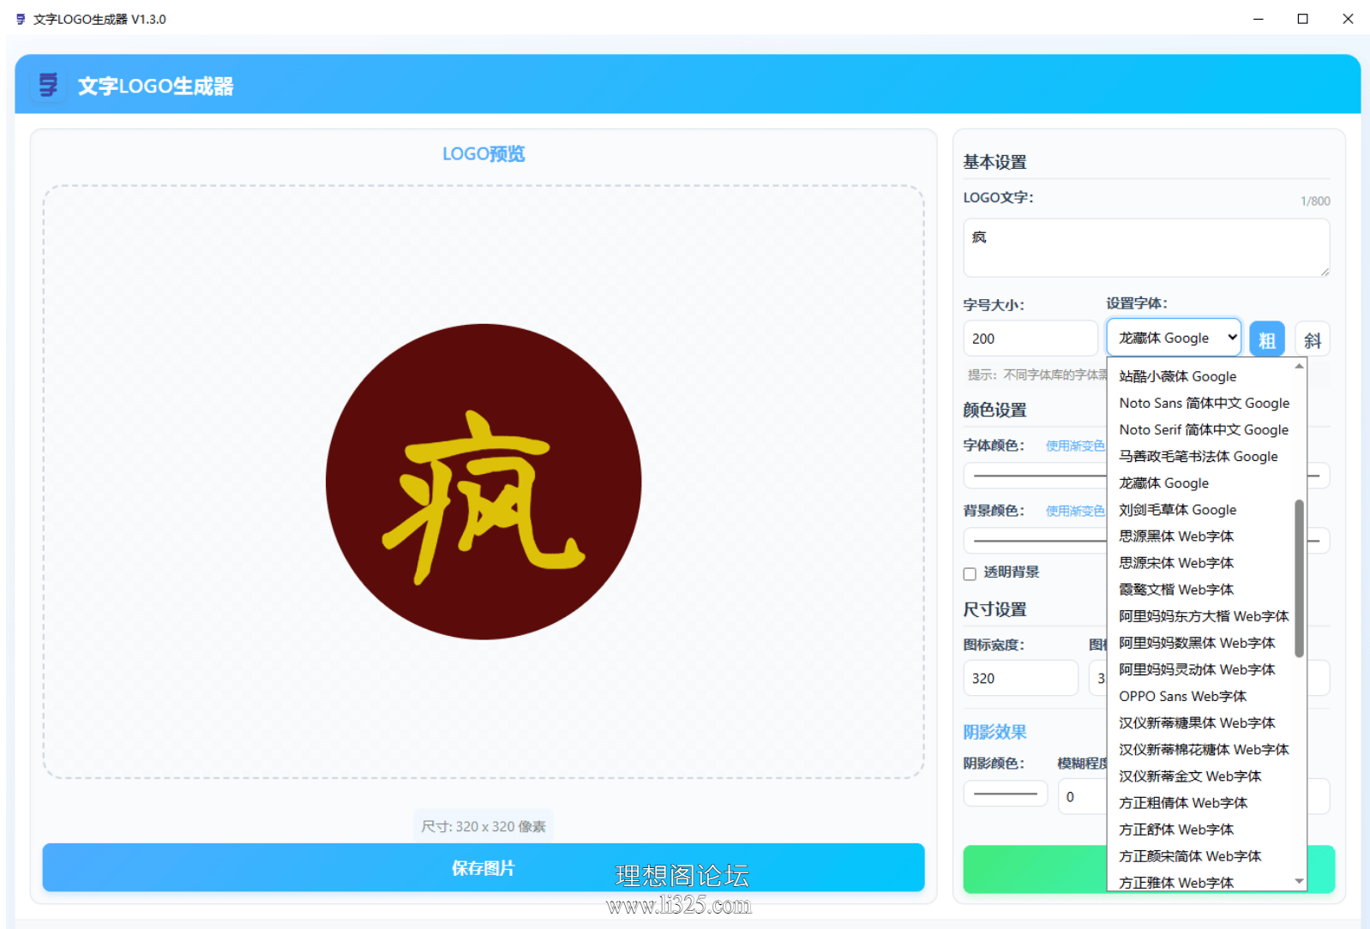The width and height of the screenshot is (1370, 929).
Task: Click the circular LOGO preview image
Action: (484, 482)
